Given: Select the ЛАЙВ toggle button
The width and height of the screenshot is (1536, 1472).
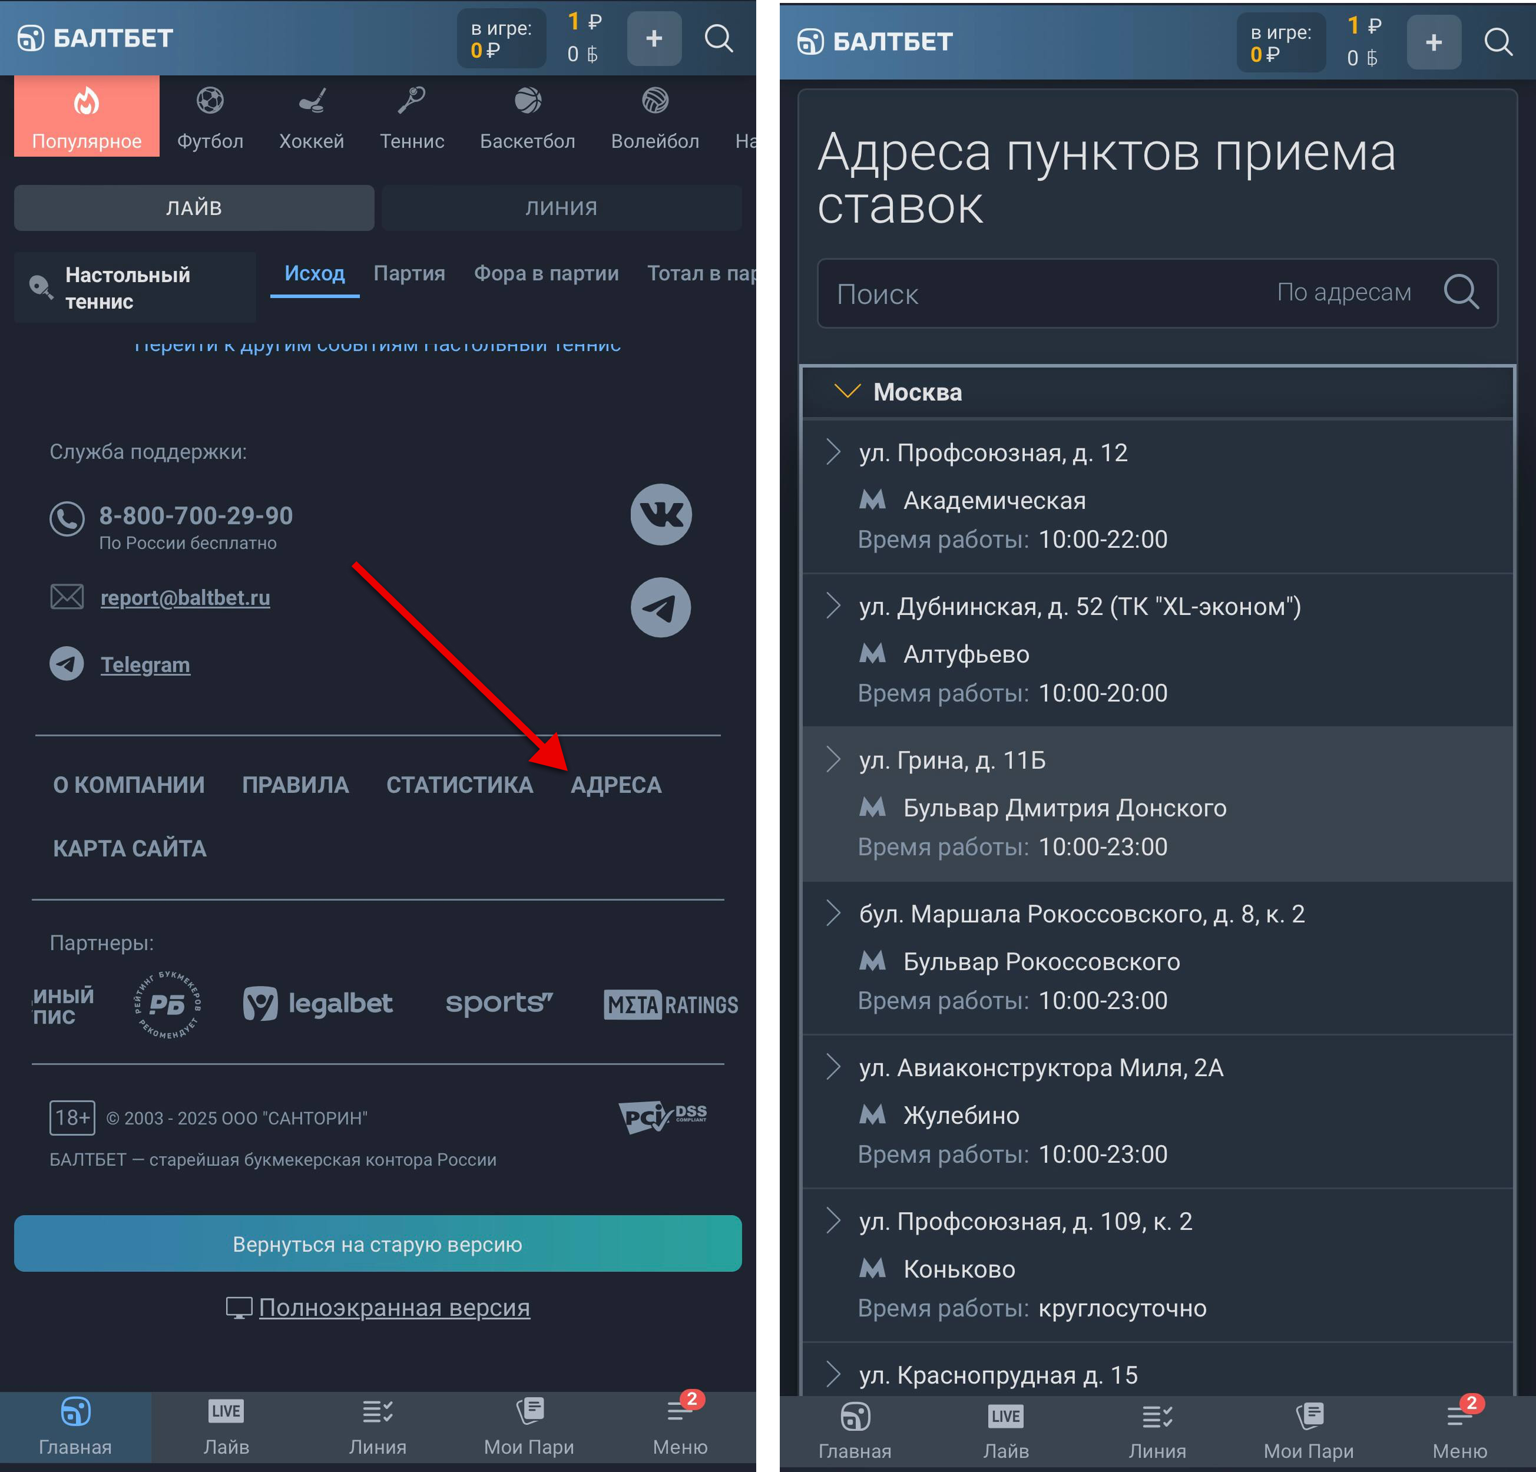Looking at the screenshot, I should tap(194, 208).
